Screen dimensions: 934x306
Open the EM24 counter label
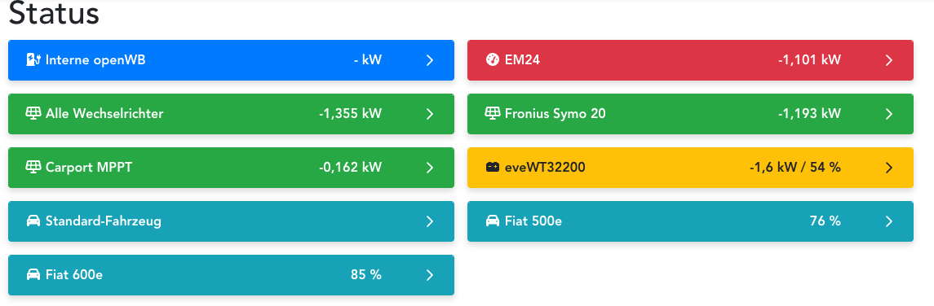coord(522,60)
